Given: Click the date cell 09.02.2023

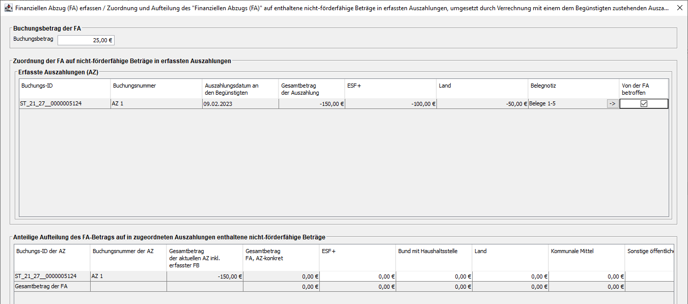Looking at the screenshot, I should [240, 104].
